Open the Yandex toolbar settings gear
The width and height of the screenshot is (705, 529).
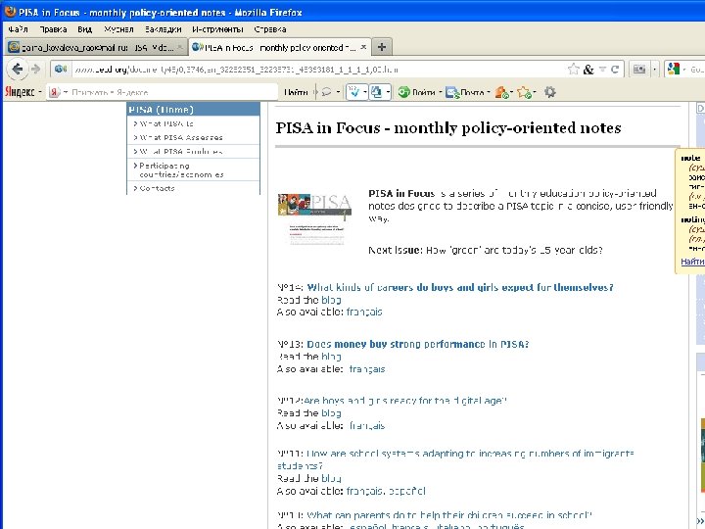[550, 92]
